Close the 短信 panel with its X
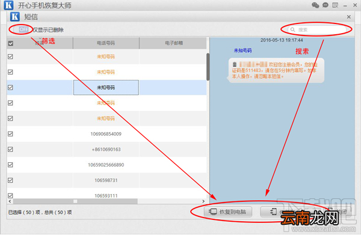 pyautogui.click(x=349, y=17)
